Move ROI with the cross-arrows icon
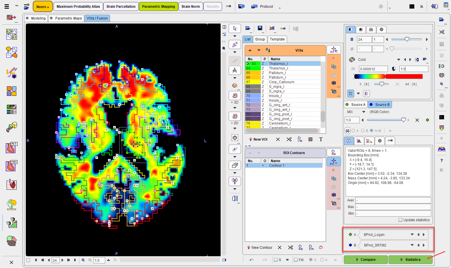The width and height of the screenshot is (451, 268). click(334, 162)
